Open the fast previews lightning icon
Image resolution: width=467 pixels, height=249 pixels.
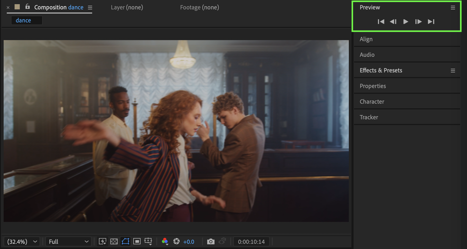pyautogui.click(x=103, y=241)
